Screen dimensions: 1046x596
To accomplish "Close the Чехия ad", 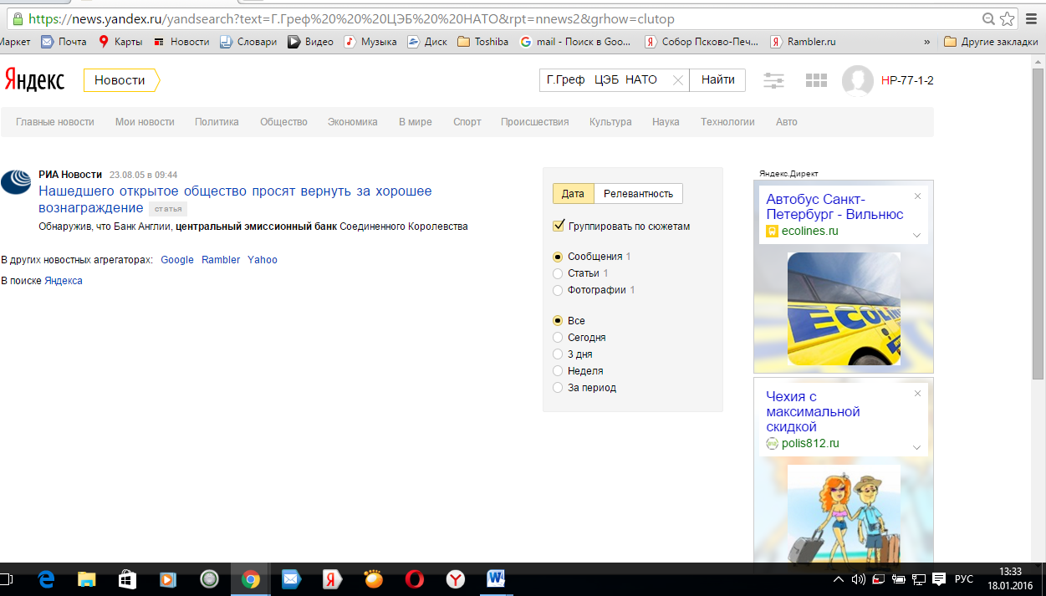I will pyautogui.click(x=917, y=394).
